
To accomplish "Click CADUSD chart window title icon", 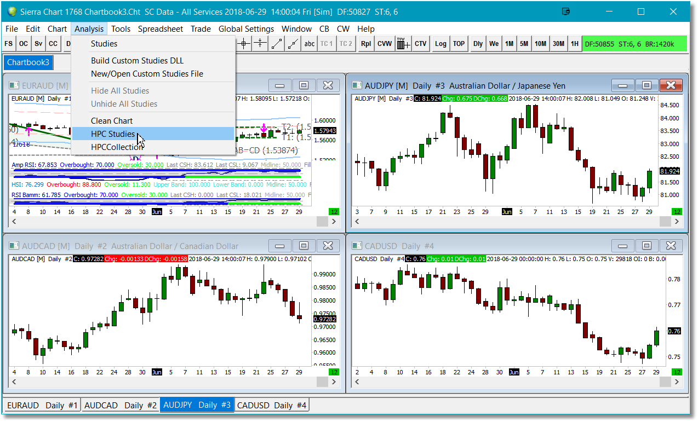I will 357,246.
